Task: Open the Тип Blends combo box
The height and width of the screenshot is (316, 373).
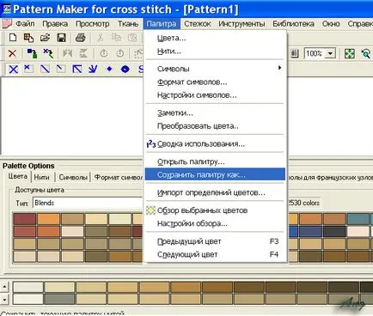Action: [x=88, y=203]
